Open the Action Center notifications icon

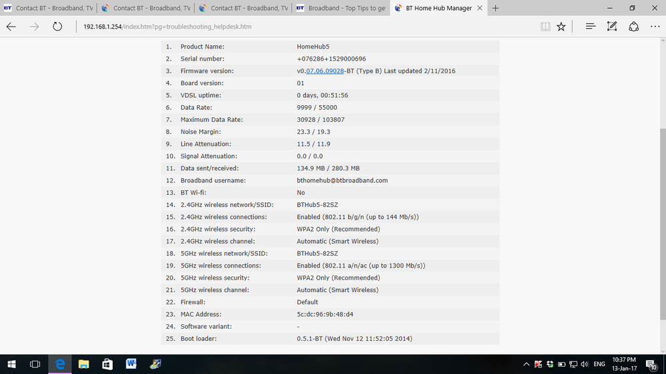651,364
